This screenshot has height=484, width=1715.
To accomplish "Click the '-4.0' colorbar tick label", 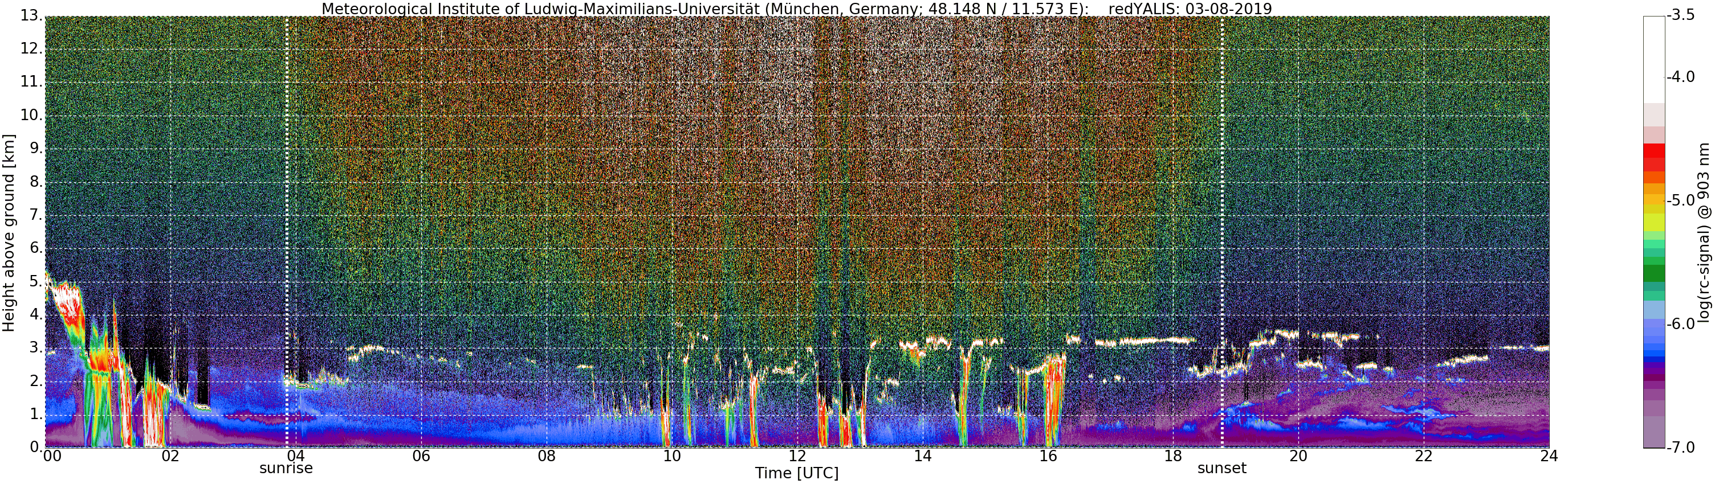I will pyautogui.click(x=1680, y=77).
